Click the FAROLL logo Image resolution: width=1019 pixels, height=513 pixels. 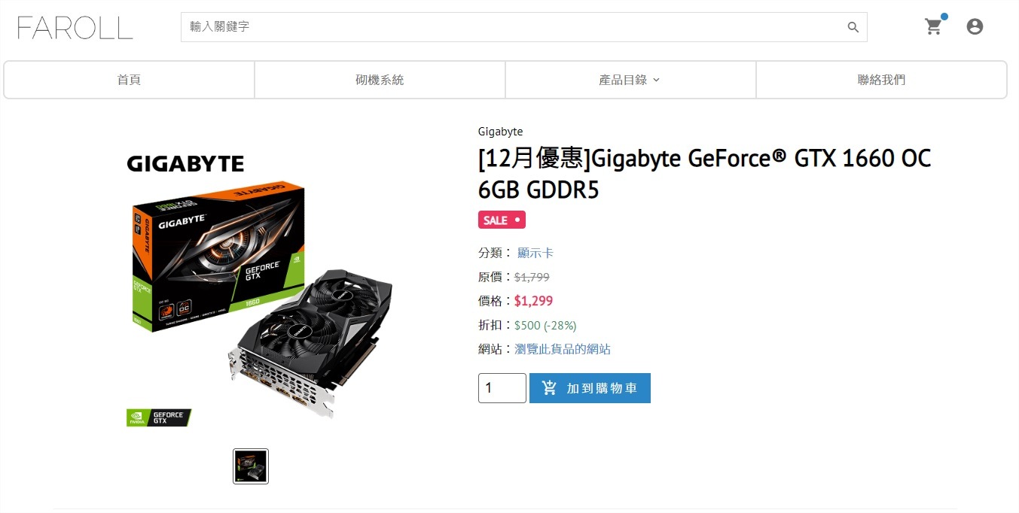coord(75,27)
